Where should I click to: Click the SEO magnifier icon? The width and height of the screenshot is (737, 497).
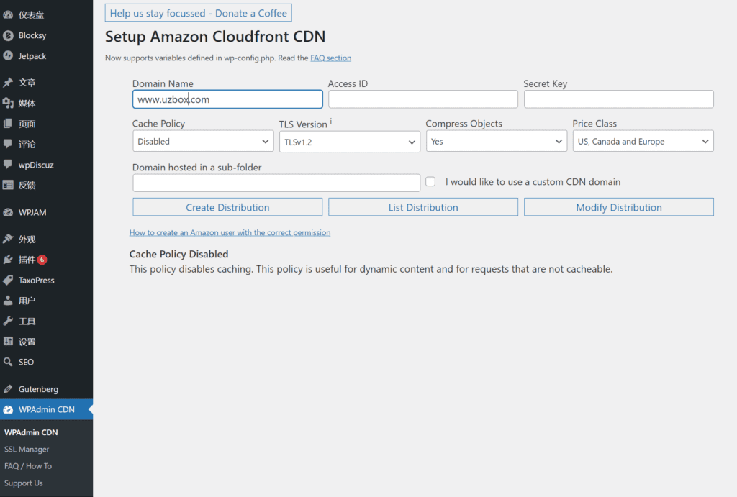(8, 362)
